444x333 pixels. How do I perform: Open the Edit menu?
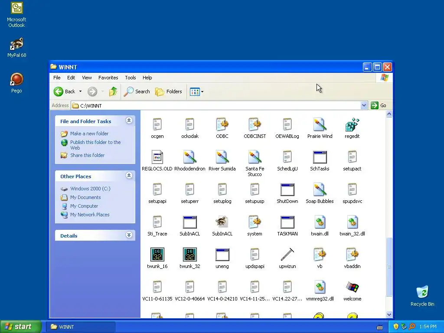71,78
